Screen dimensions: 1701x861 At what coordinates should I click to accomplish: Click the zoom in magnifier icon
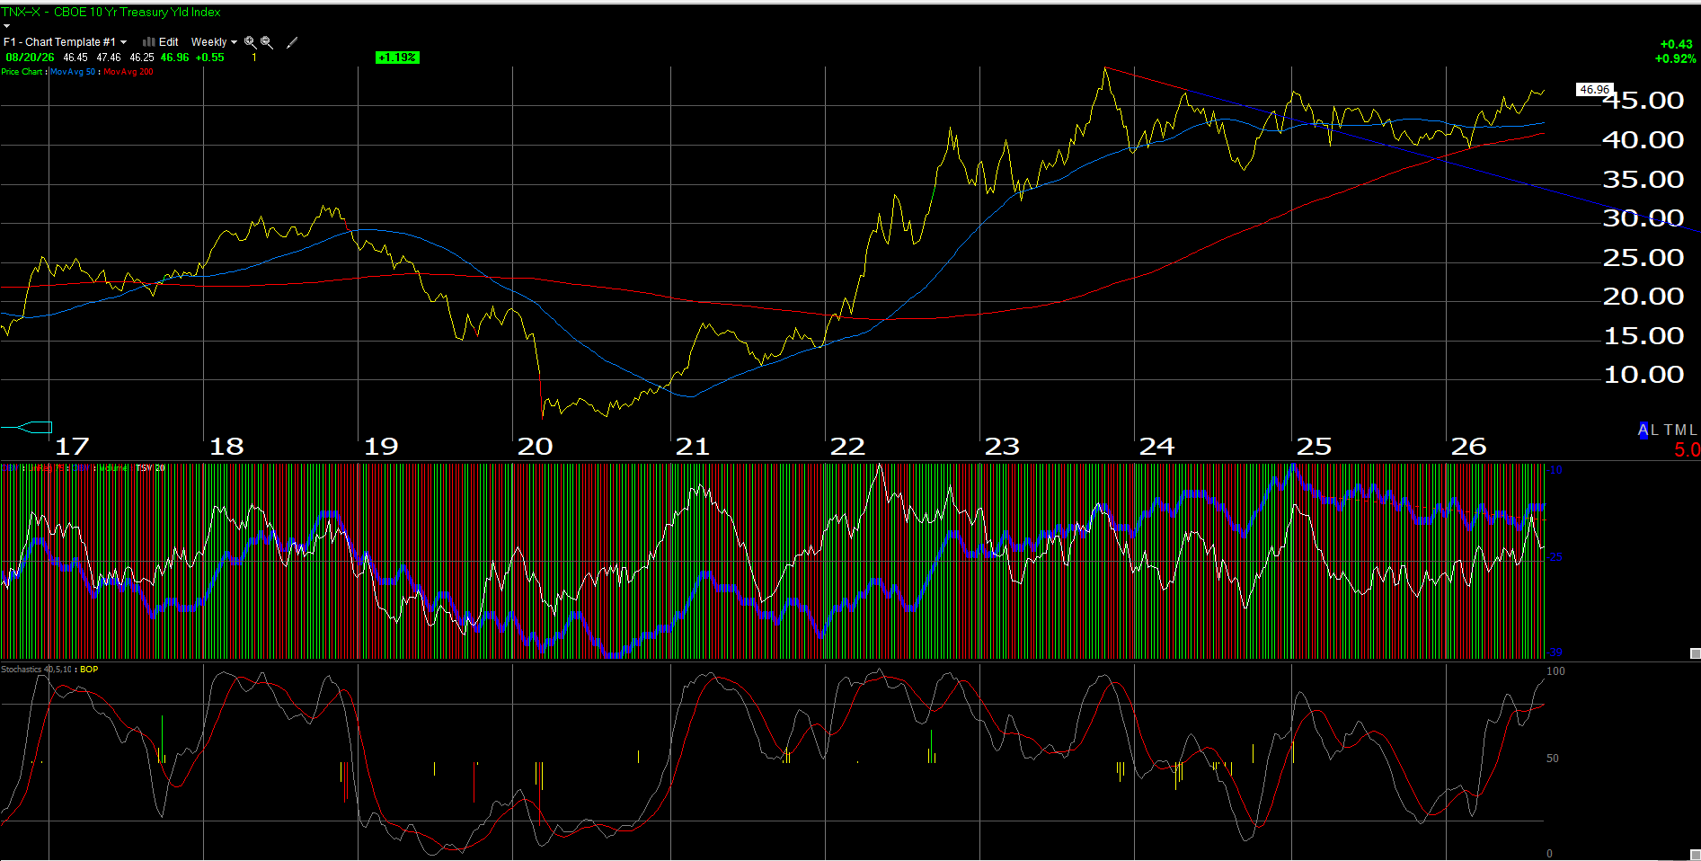click(x=250, y=42)
